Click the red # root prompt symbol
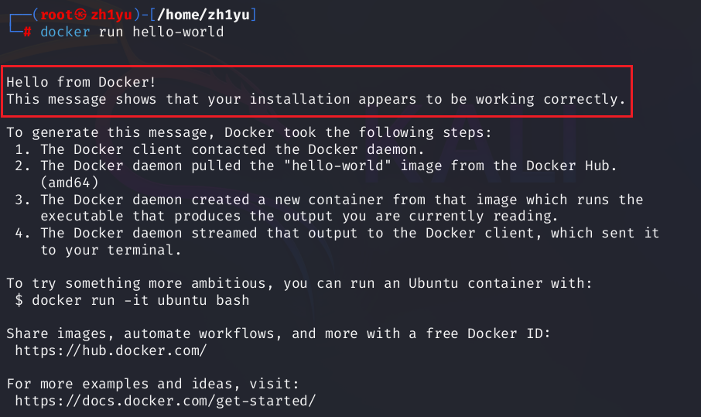The height and width of the screenshot is (417, 701). point(27,32)
